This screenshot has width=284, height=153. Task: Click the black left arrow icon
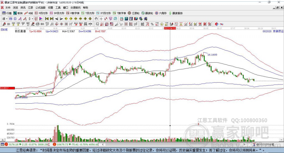click(x=57, y=19)
